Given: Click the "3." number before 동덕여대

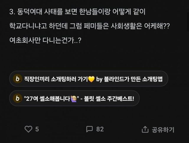Looking at the screenshot, I should point(12,12).
